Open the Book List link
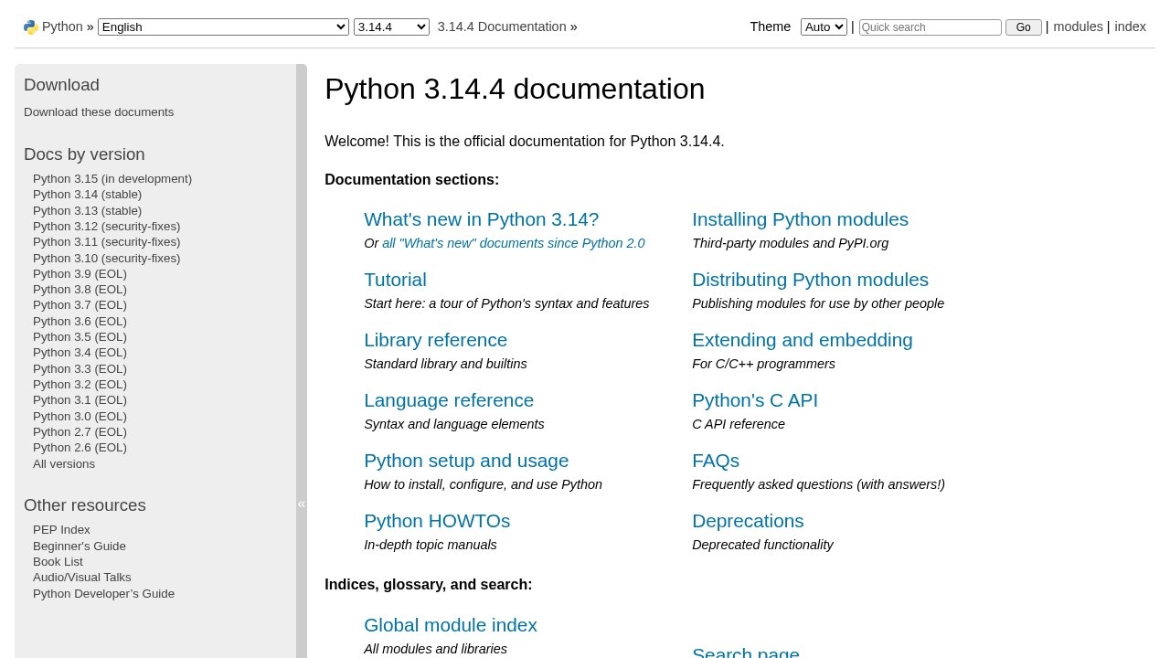The image size is (1170, 658). [58, 562]
